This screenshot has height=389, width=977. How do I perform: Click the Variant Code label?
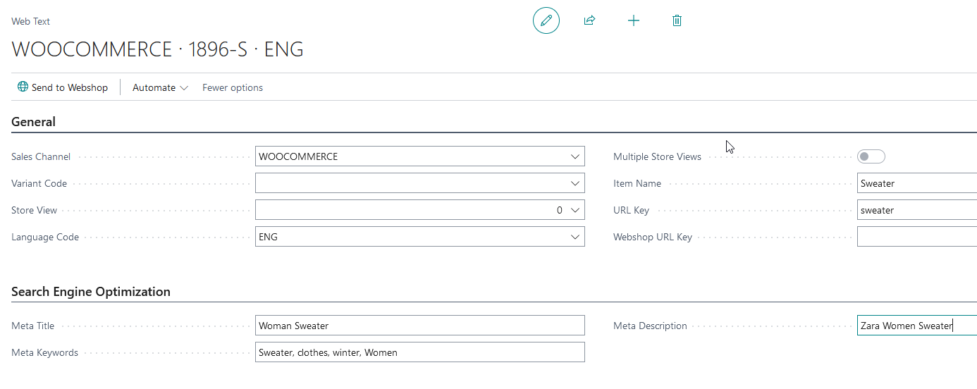pyautogui.click(x=39, y=183)
